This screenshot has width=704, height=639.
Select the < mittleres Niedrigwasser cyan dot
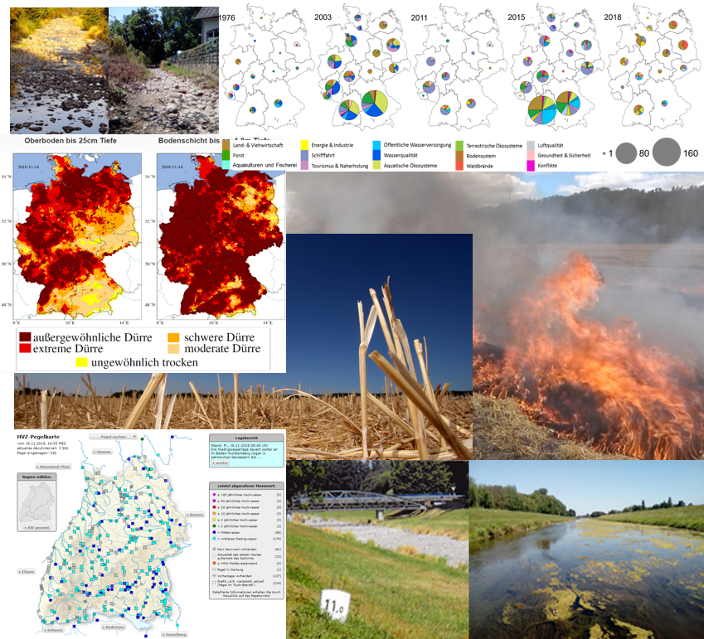pyautogui.click(x=214, y=539)
